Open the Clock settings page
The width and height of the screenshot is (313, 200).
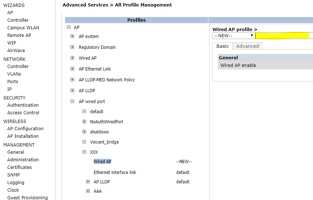point(13,190)
